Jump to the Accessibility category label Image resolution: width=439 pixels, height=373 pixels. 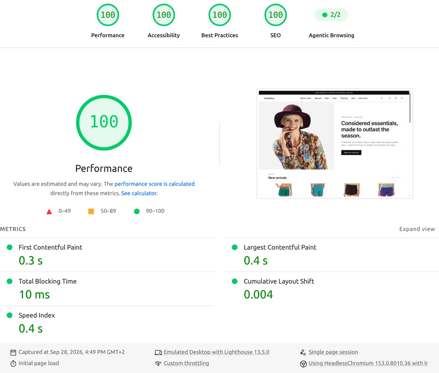(164, 35)
